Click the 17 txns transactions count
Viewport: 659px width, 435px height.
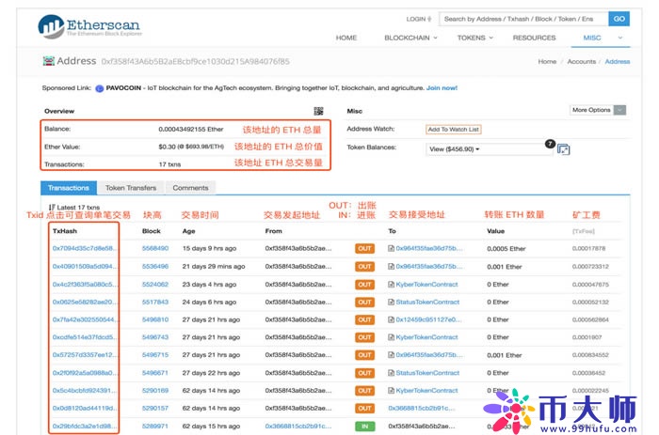(x=169, y=164)
